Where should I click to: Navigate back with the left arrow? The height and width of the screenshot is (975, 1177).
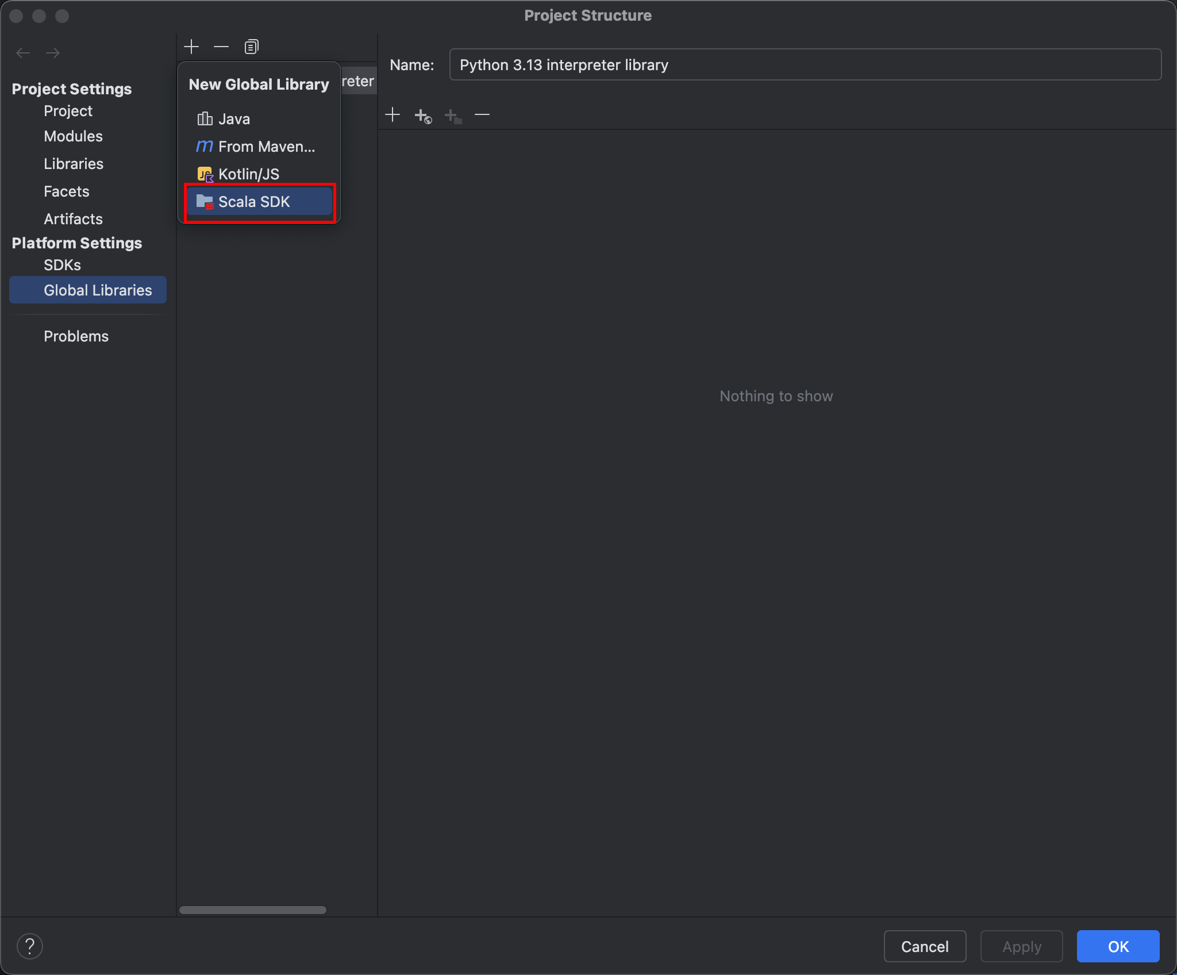(23, 53)
